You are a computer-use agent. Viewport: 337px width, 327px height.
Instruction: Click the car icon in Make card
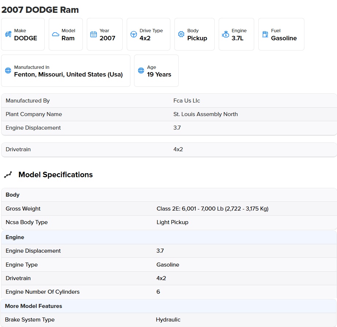pos(8,34)
